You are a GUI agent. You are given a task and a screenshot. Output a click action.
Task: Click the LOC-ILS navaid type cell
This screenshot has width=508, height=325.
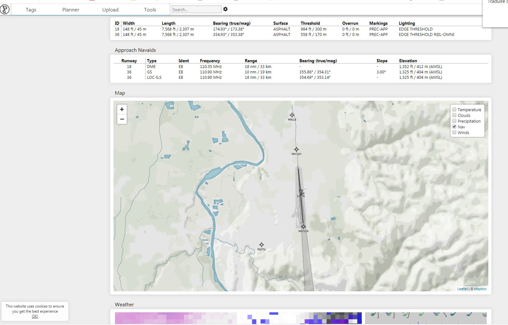click(154, 78)
